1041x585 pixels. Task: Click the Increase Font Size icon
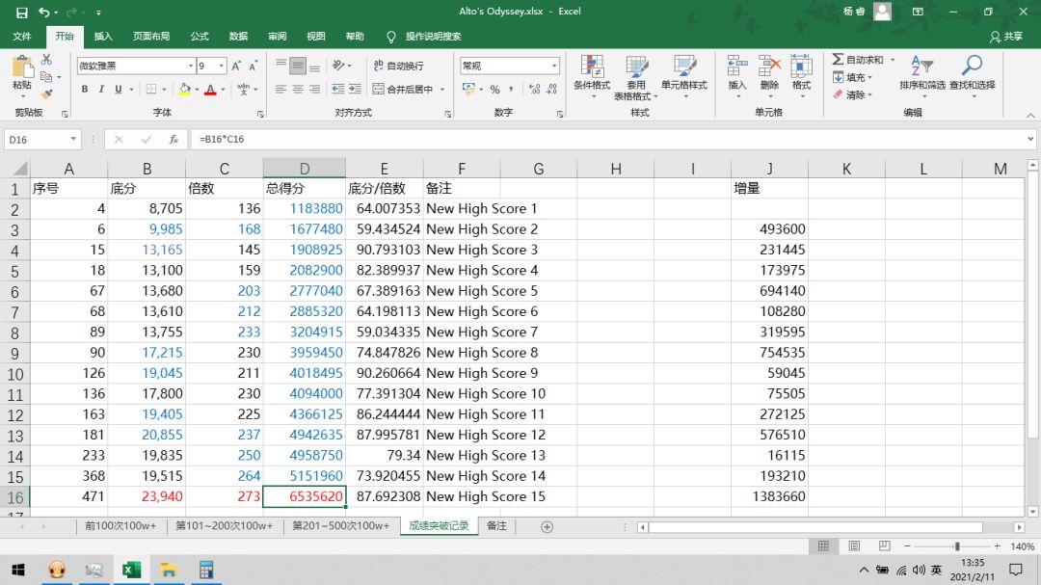238,66
